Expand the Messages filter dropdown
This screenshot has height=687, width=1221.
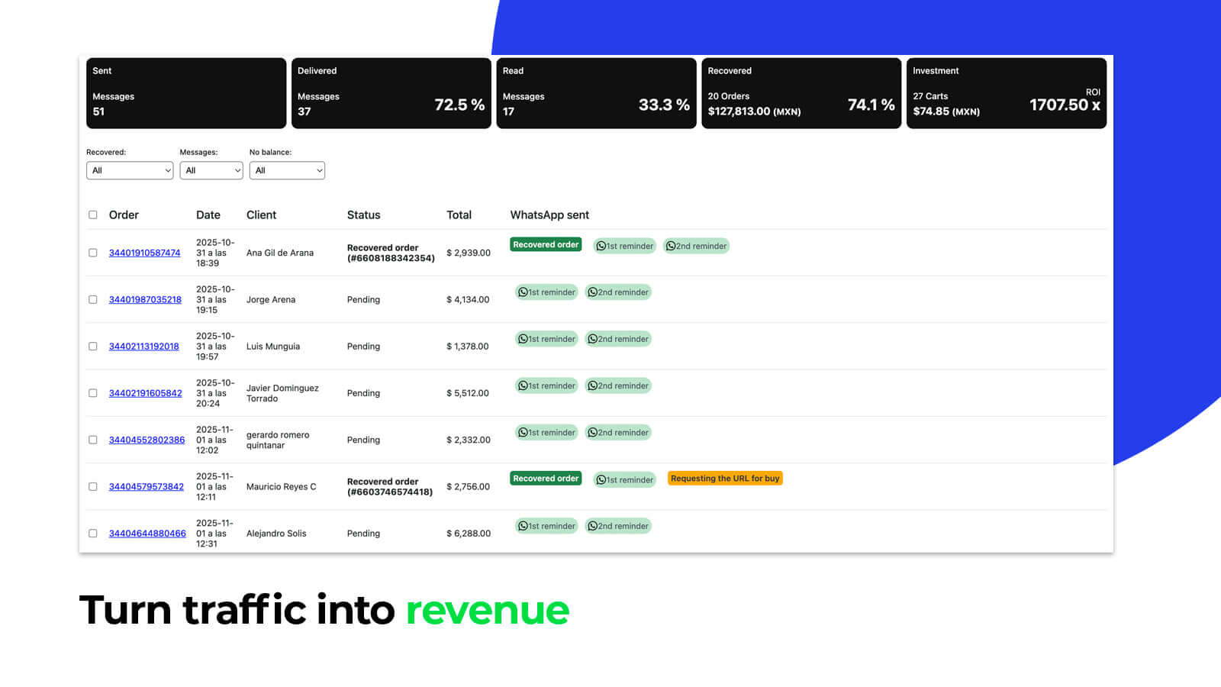tap(211, 170)
